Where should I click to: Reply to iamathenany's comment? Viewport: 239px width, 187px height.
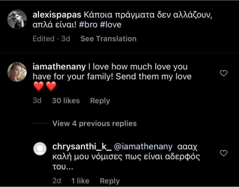[x=100, y=101]
